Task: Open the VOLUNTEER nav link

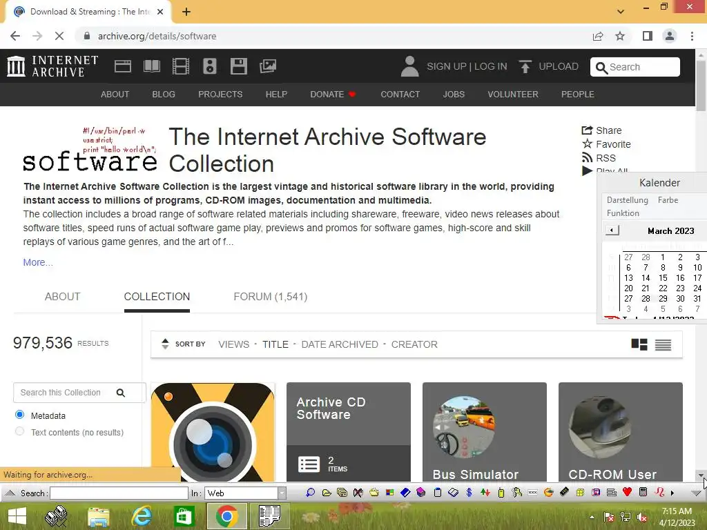Action: [x=513, y=94]
